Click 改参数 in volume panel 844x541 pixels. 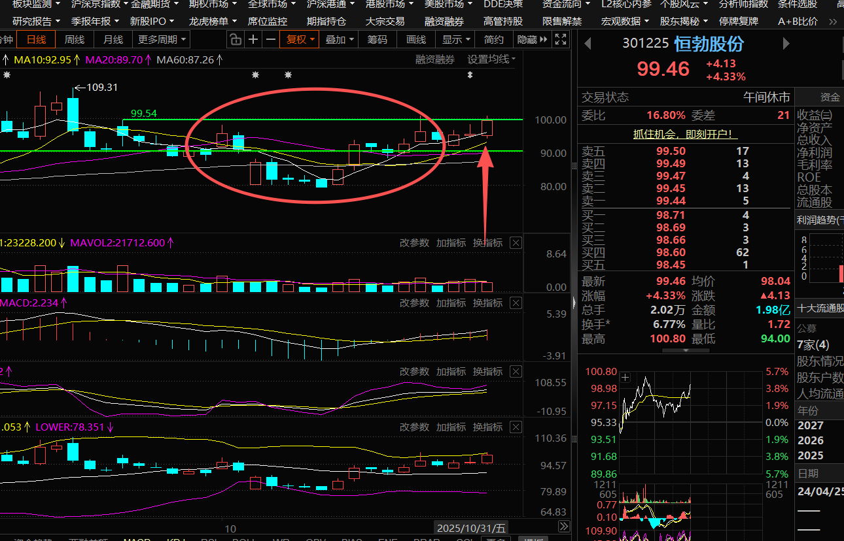point(415,243)
